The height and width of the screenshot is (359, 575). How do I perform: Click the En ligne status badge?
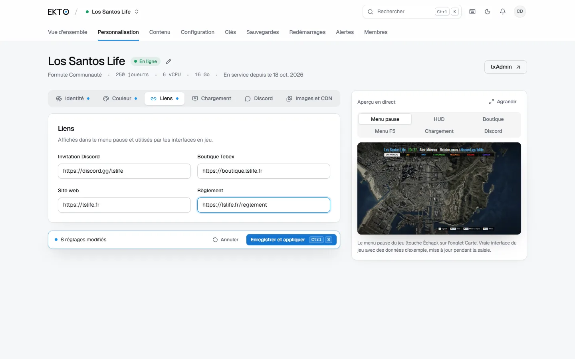tap(146, 61)
